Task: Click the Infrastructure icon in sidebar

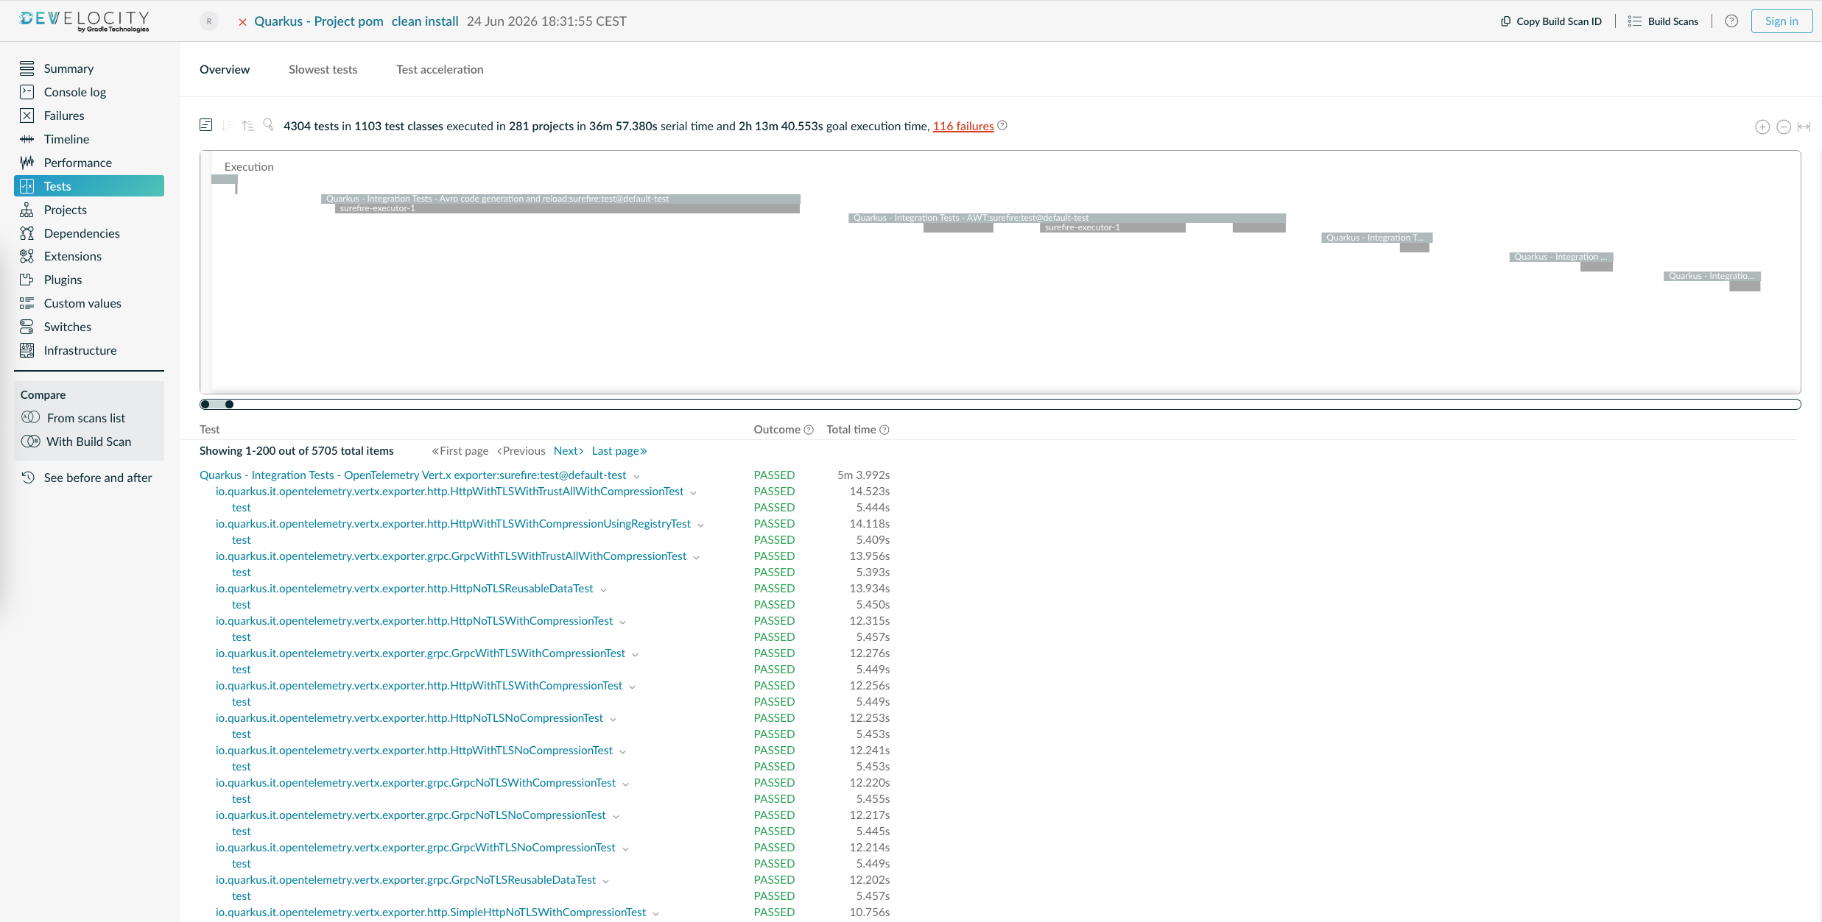Action: pyautogui.click(x=27, y=350)
